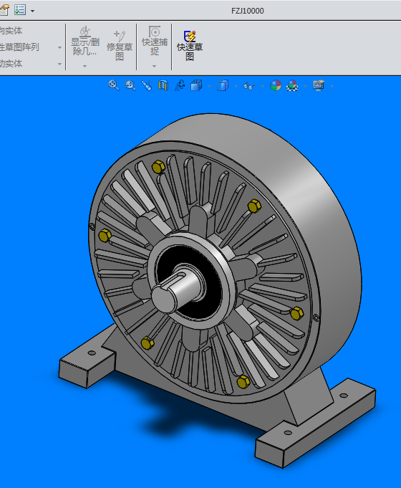Expand the Display Style dropdown arrow

click(x=236, y=86)
